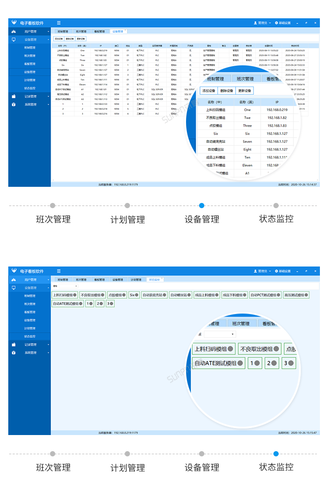Click 类型 column header in device table

point(140,45)
